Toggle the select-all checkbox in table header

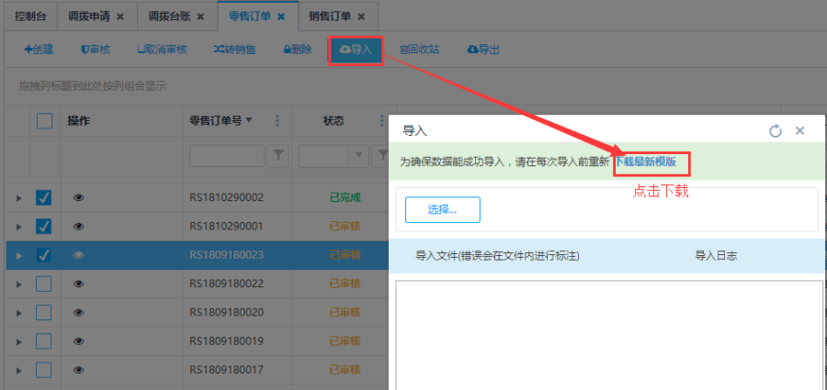(44, 121)
